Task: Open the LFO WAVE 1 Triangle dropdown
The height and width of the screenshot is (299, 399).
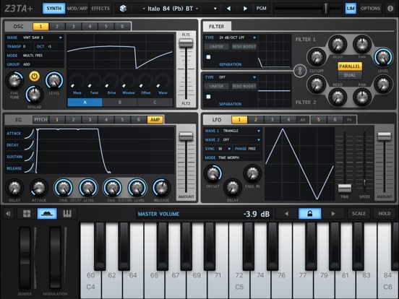Action: pos(233,131)
